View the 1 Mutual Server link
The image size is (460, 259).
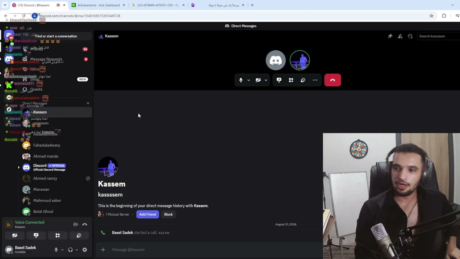[118, 214]
